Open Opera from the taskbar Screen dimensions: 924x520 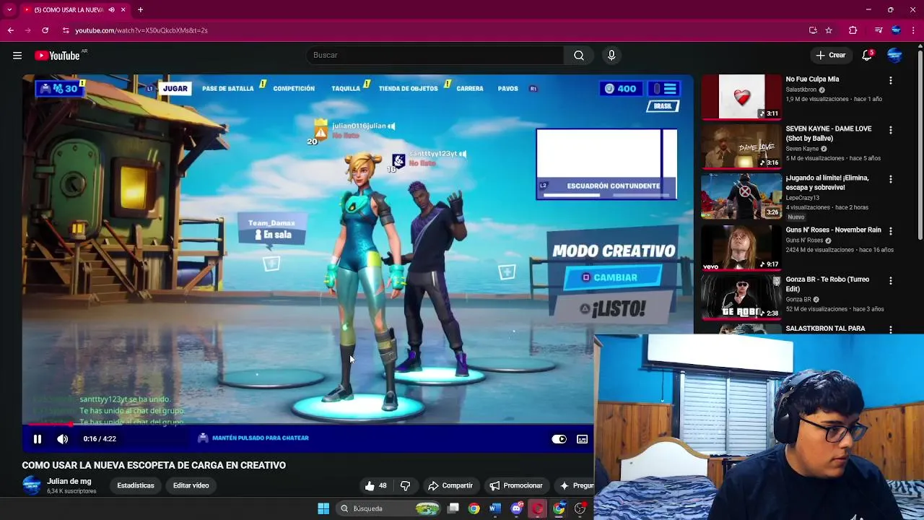pos(538,508)
